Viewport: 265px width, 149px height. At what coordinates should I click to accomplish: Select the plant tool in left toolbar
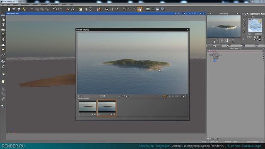[x=3, y=34]
